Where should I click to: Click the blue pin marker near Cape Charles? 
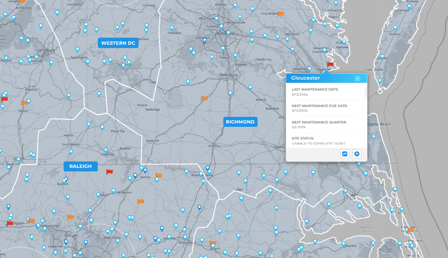click(x=380, y=81)
